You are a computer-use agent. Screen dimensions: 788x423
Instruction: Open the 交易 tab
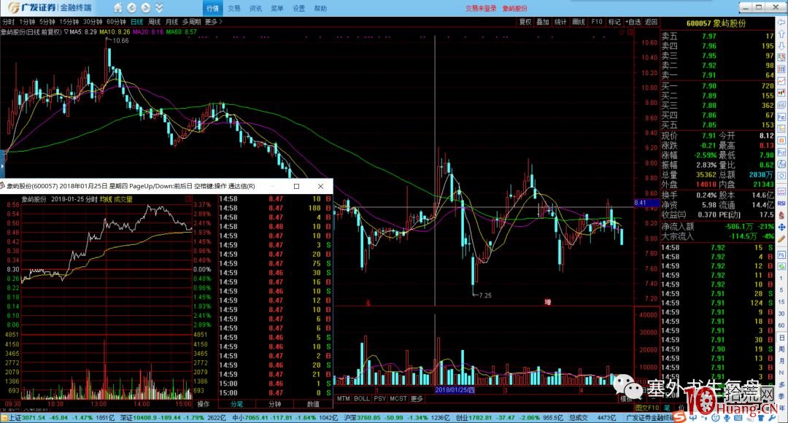(234, 9)
